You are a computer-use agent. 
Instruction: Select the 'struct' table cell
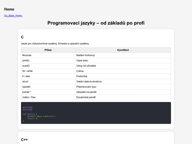point(48,82)
